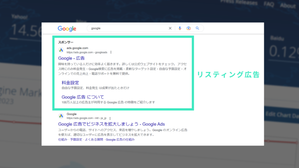
Task: Open three-dot menu next to ads.google.com › googleads
Action: tap(111, 52)
